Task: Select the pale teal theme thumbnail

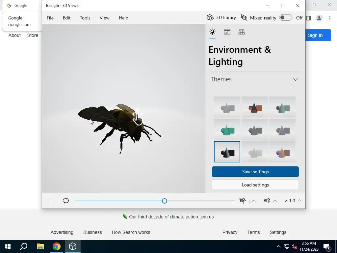Action: [282, 107]
